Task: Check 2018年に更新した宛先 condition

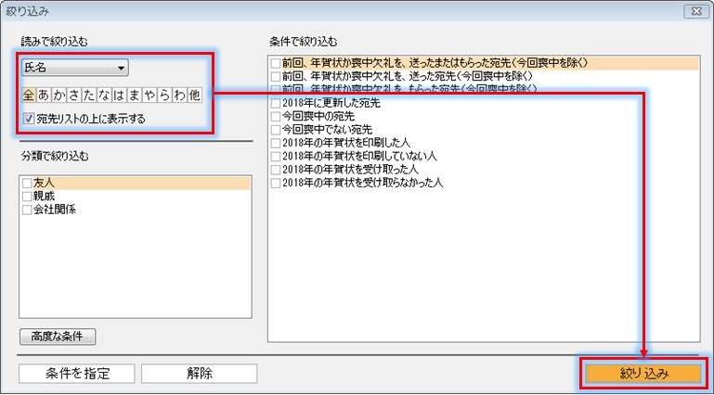Action: click(x=276, y=103)
